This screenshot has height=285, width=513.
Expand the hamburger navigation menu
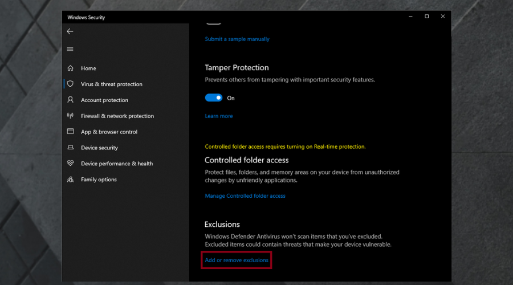(70, 49)
